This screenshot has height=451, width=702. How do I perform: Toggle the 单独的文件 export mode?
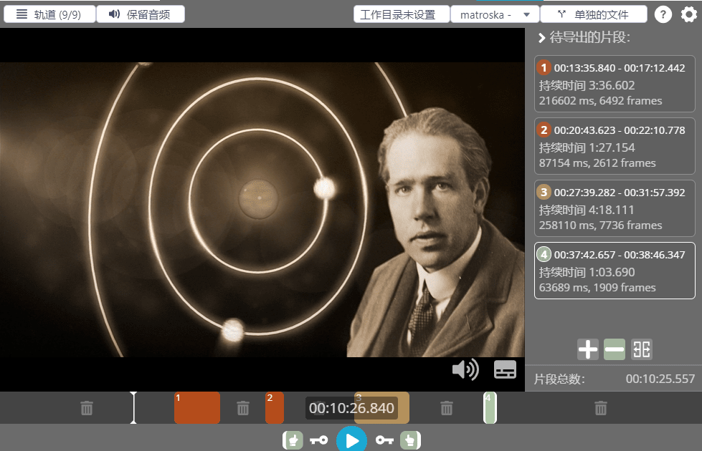coord(594,14)
